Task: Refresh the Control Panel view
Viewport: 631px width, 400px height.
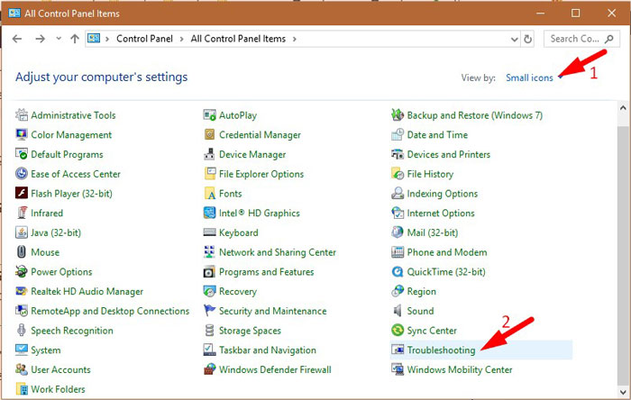Action: tap(527, 39)
